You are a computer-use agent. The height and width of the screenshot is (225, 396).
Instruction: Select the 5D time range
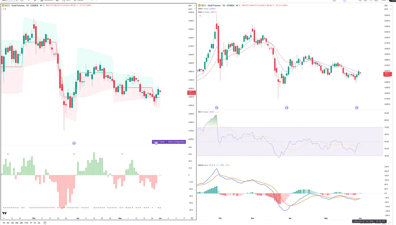8,223
